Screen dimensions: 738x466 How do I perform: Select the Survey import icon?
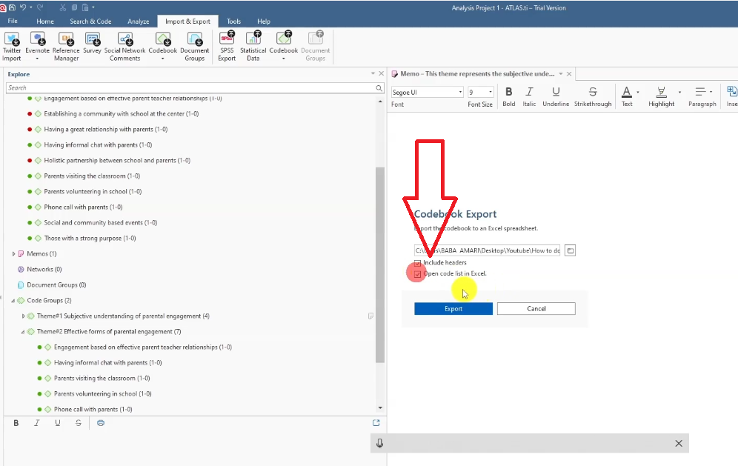(x=93, y=39)
